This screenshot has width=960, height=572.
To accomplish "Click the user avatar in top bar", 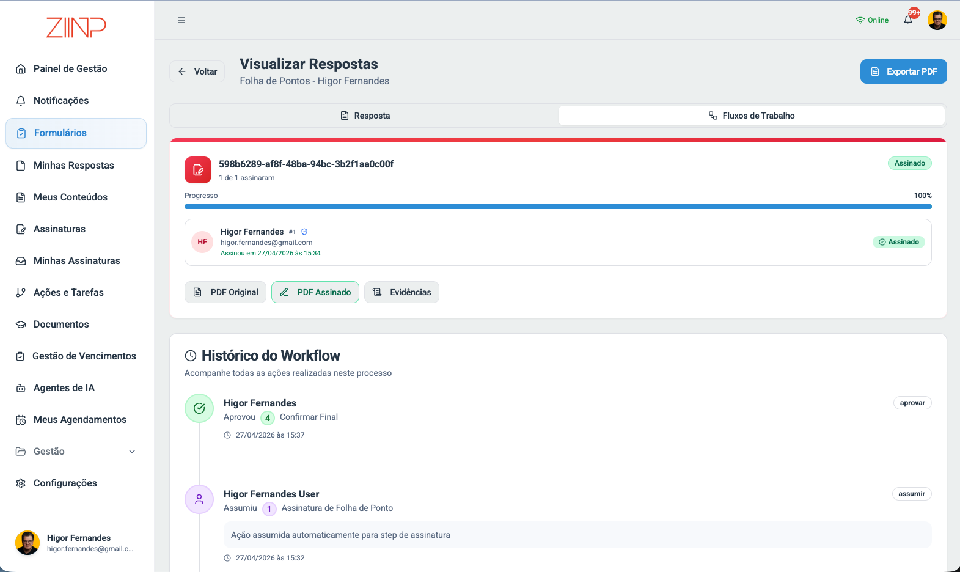I will coord(937,20).
